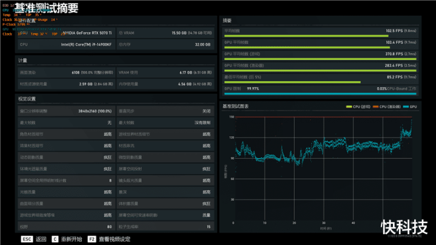
Task: Click the 视觉设置 section header
Action: tap(27, 99)
